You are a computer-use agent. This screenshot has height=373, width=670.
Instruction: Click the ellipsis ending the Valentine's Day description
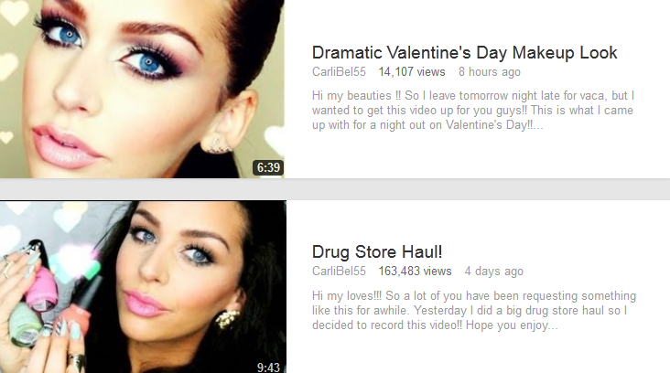538,127
